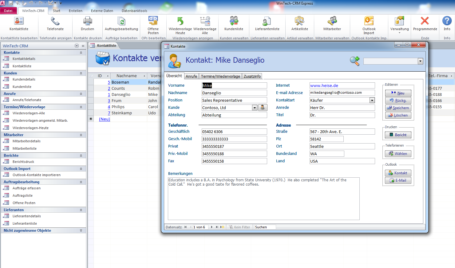Follow the www.heise.de link
Image resolution: width=455 pixels, height=268 pixels.
324,85
